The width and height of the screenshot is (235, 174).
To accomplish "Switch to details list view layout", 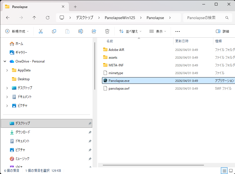I will coord(224,170).
